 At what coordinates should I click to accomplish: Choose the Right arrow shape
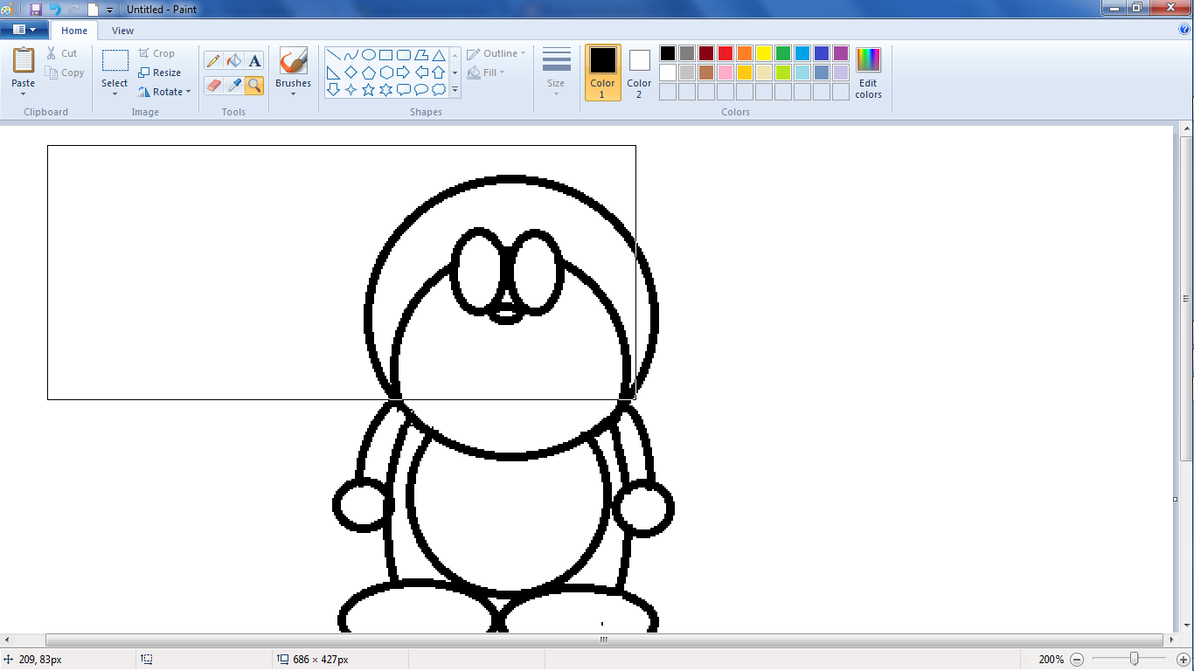tap(403, 73)
